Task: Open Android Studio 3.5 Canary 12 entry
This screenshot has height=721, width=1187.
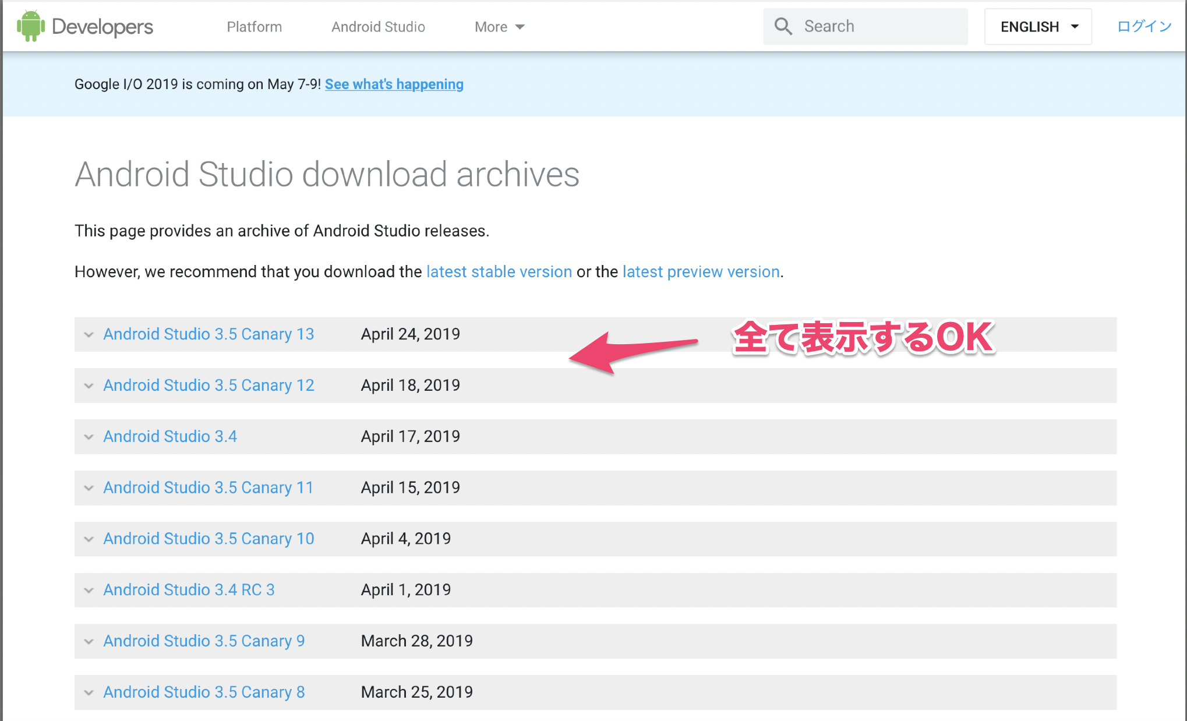Action: (209, 386)
